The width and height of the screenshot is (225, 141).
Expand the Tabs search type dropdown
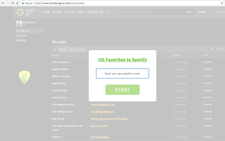coord(190,12)
